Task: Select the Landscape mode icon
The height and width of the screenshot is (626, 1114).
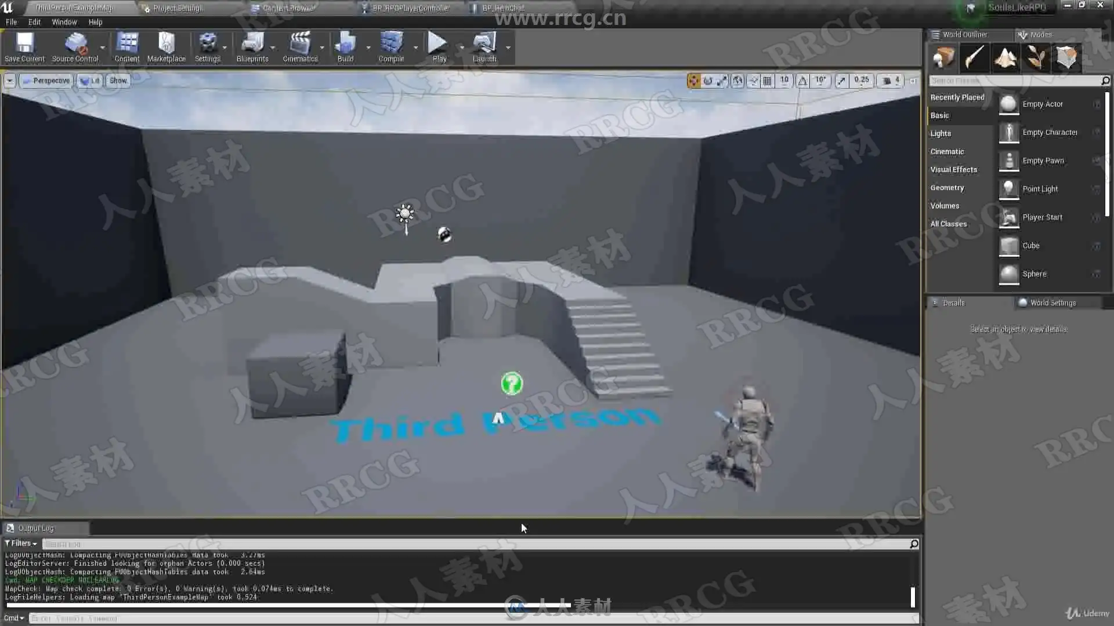Action: 1006,58
